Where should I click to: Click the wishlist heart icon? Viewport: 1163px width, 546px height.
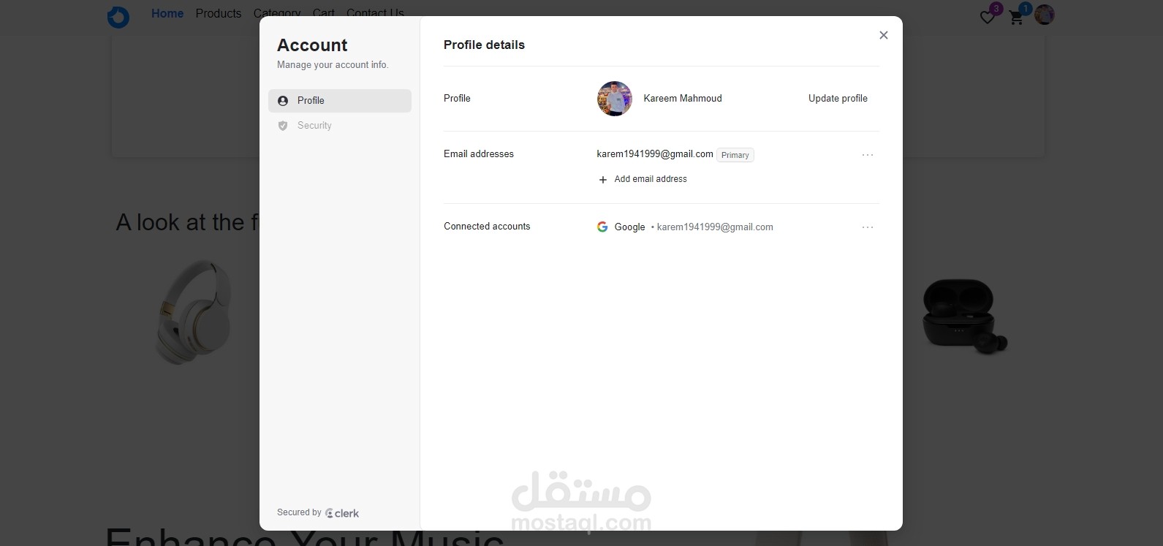[988, 17]
